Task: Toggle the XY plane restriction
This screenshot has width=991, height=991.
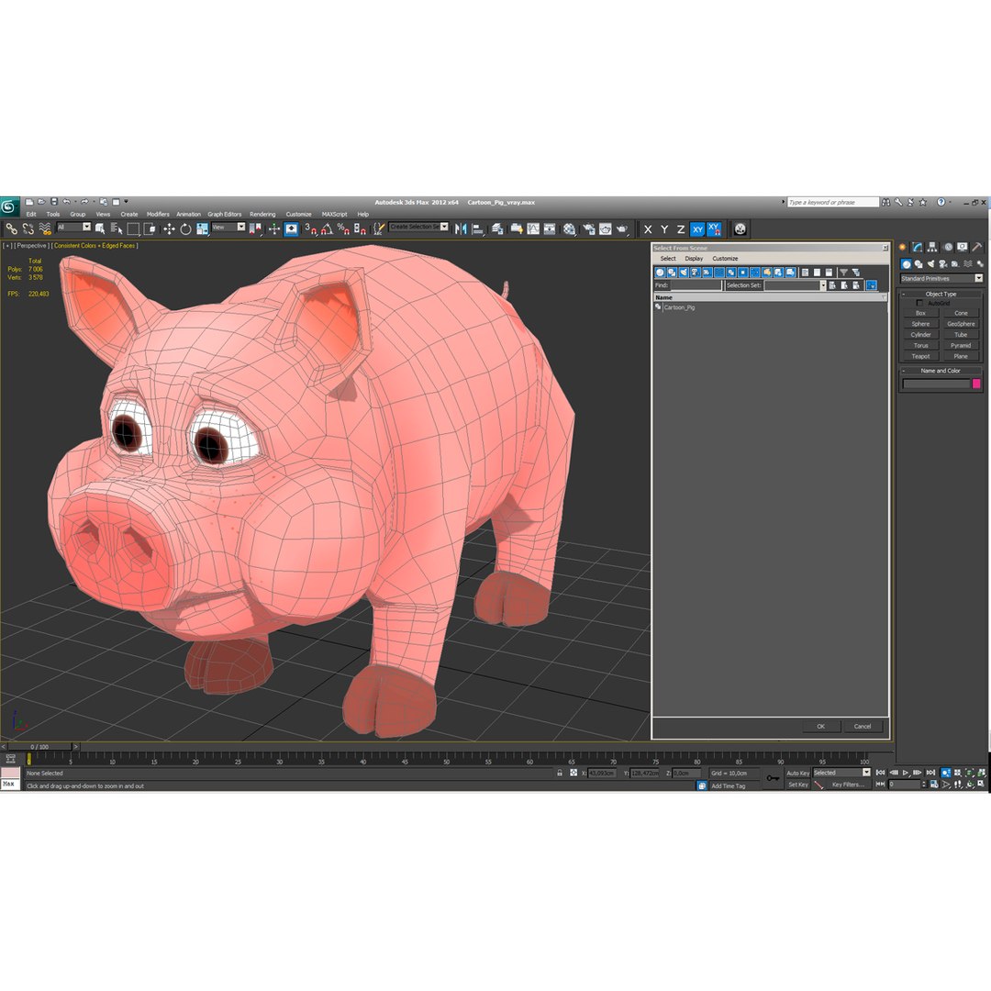Action: tap(697, 229)
